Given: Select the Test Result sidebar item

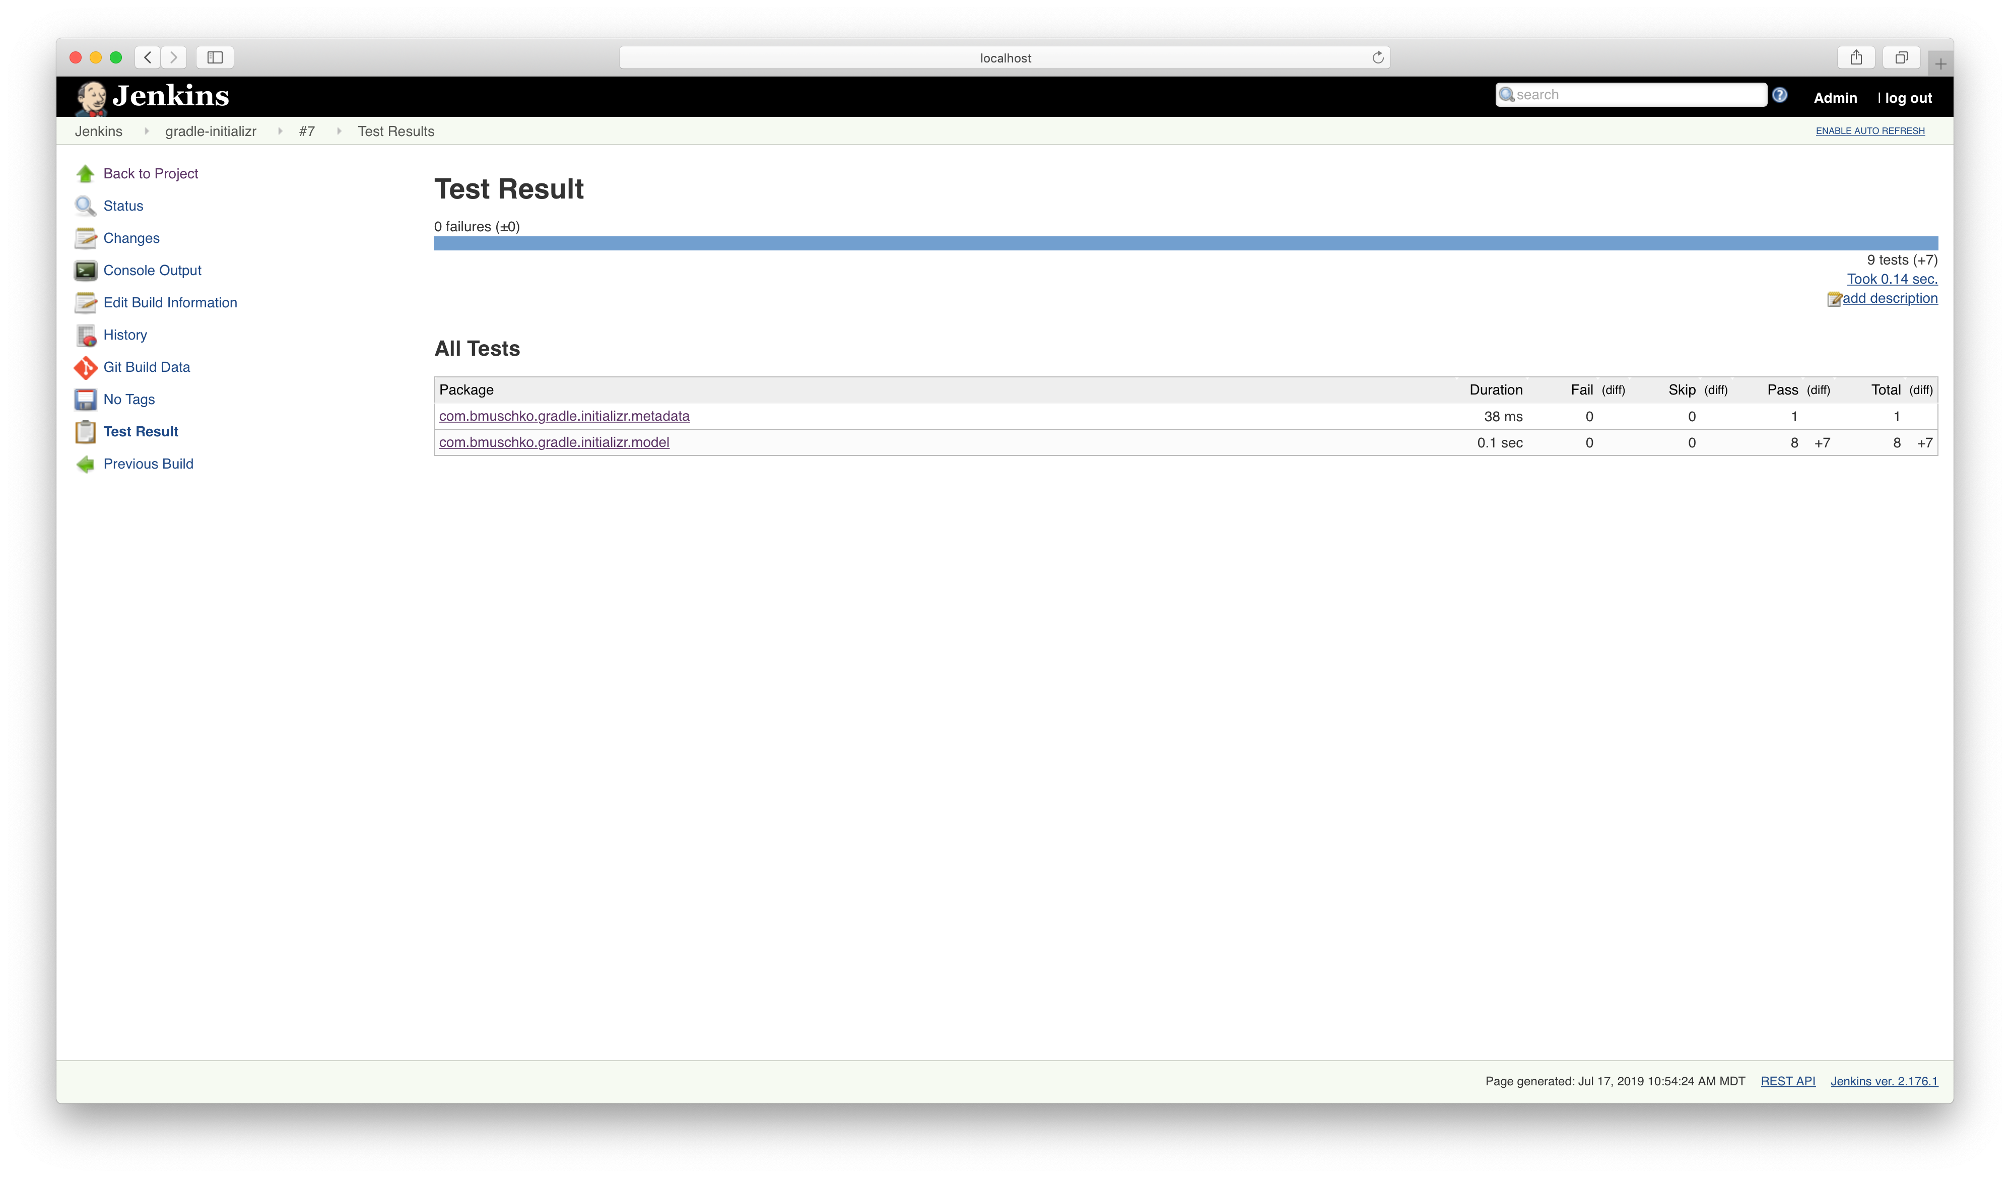Looking at the screenshot, I should click(x=141, y=431).
